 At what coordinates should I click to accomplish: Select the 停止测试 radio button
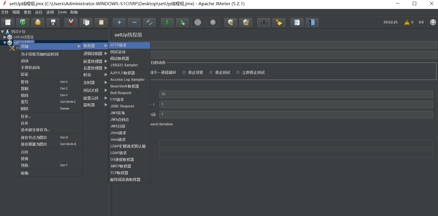click(211, 72)
